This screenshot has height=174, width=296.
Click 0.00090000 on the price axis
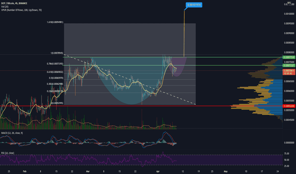click(289, 33)
